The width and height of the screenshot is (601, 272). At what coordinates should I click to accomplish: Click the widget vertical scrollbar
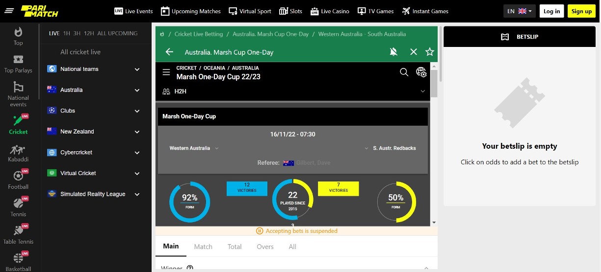click(434, 83)
